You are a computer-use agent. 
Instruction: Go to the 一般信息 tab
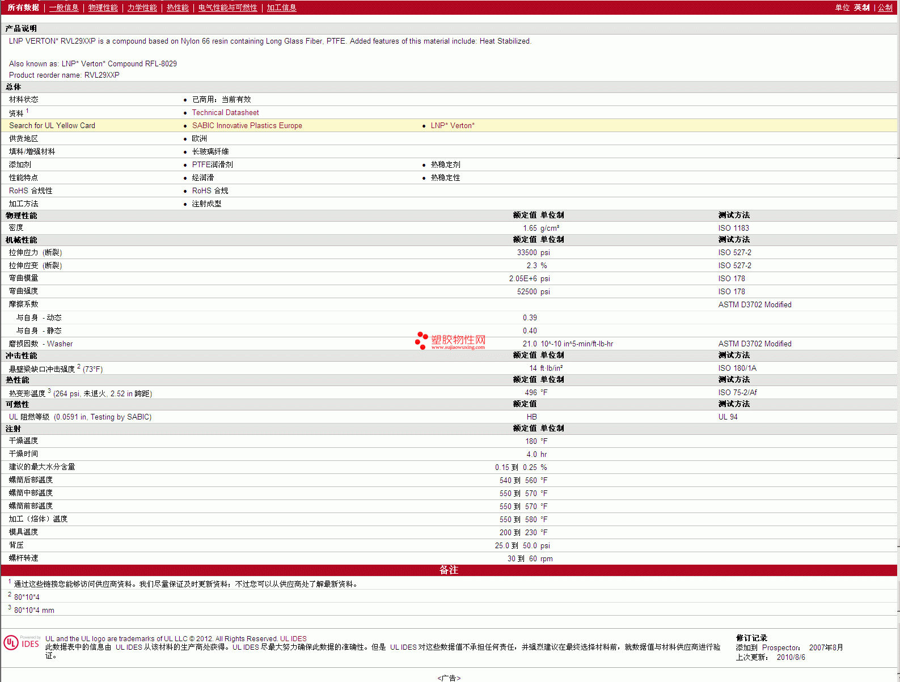click(x=64, y=8)
